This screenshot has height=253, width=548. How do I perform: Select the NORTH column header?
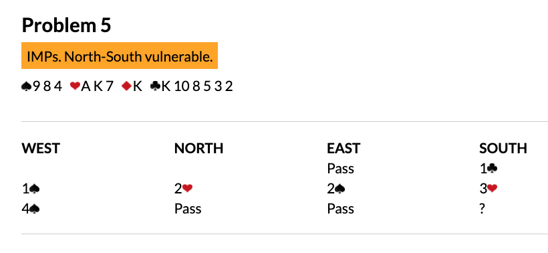coord(198,149)
